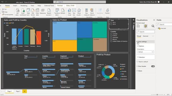172x96 pixels.
Task: Open the Modeling ribbon tab
Action: click(x=24, y=6)
